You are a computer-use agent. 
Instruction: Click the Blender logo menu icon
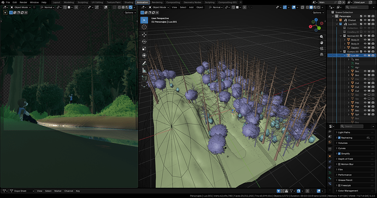click(3, 2)
